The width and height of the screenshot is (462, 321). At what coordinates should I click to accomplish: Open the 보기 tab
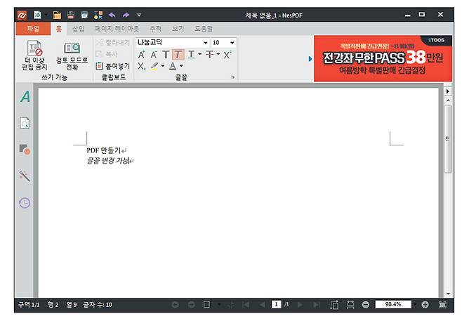click(x=178, y=29)
